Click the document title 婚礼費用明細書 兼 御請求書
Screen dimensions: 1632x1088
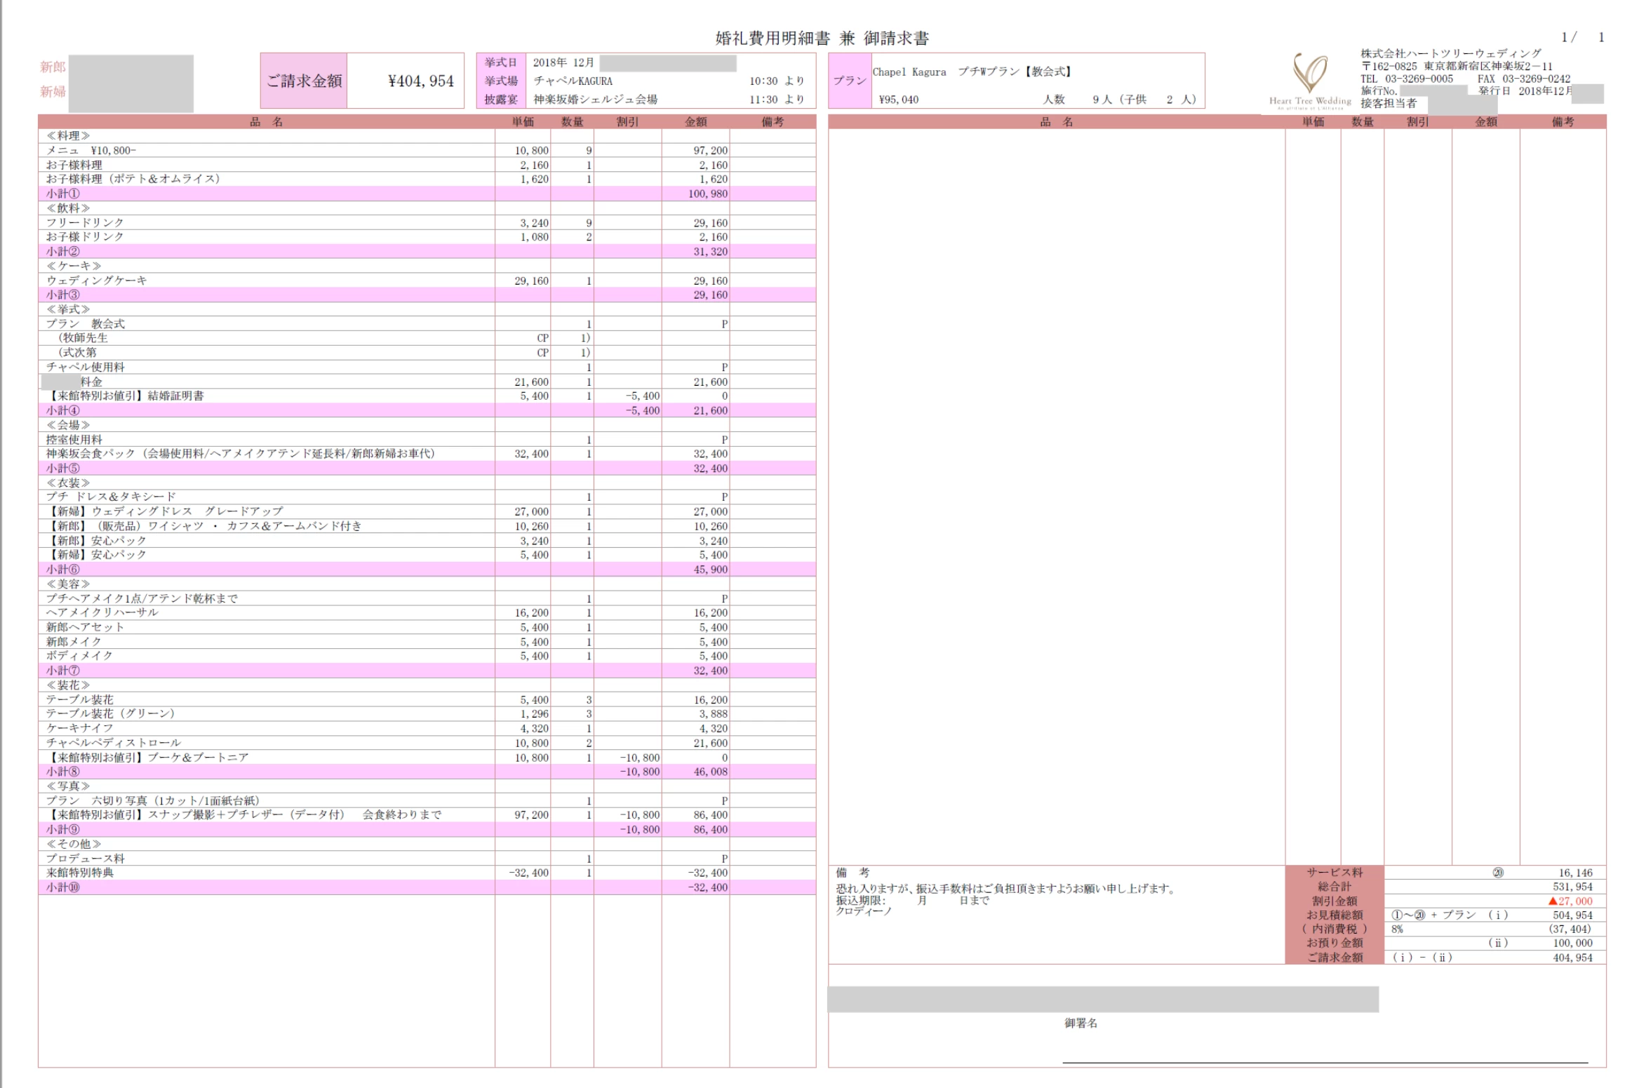point(822,39)
